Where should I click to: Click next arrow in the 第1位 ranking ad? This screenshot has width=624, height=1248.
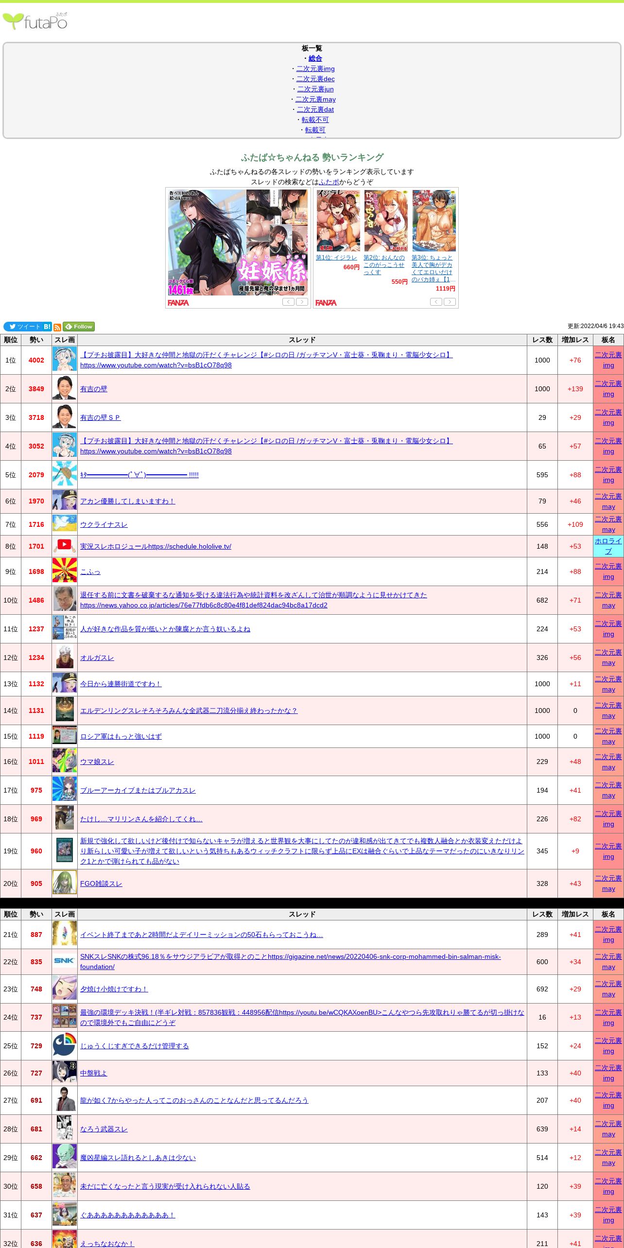coord(450,302)
